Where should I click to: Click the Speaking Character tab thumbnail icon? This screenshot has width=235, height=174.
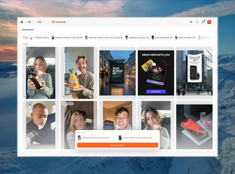click(x=126, y=37)
